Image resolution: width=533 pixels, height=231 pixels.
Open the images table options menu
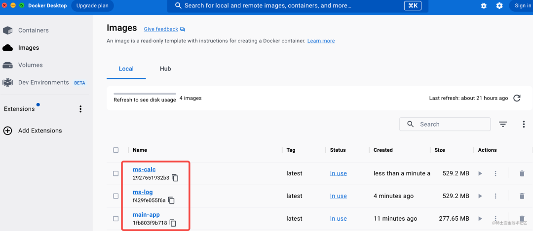click(x=524, y=124)
